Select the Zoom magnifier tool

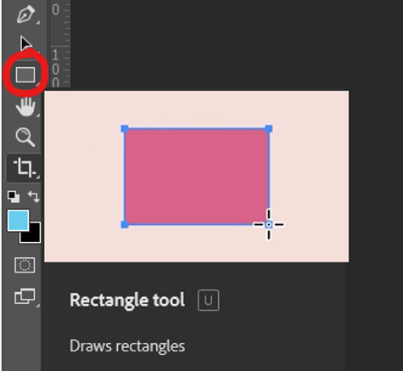click(25, 138)
